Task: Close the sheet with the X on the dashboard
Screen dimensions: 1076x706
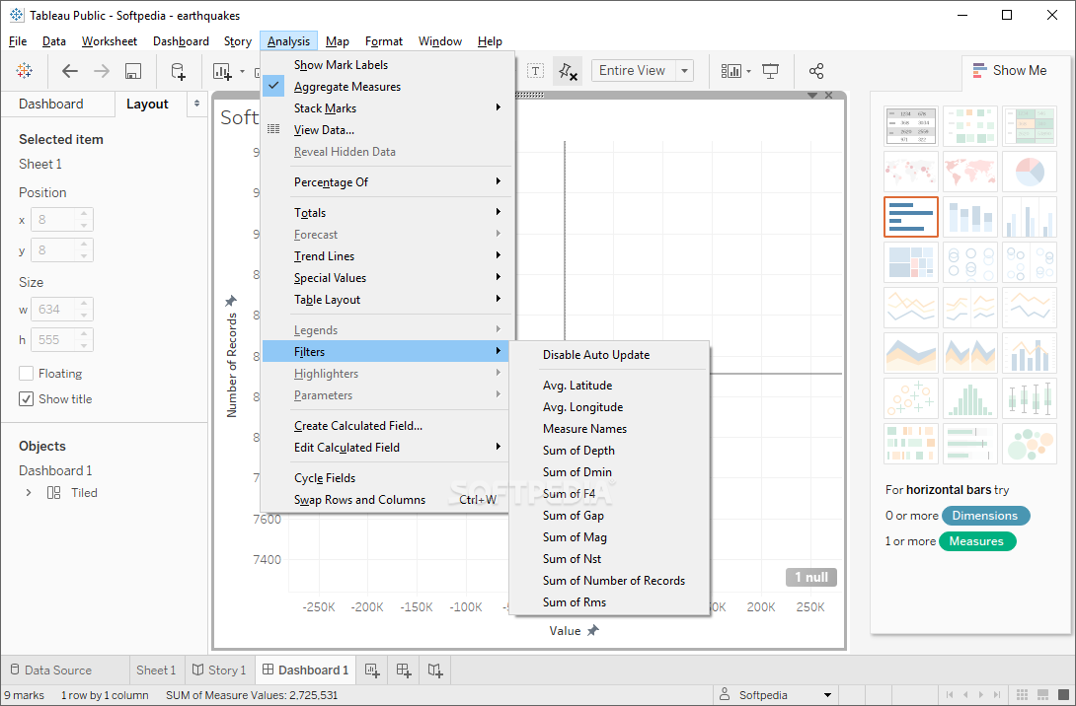Action: 829,96
